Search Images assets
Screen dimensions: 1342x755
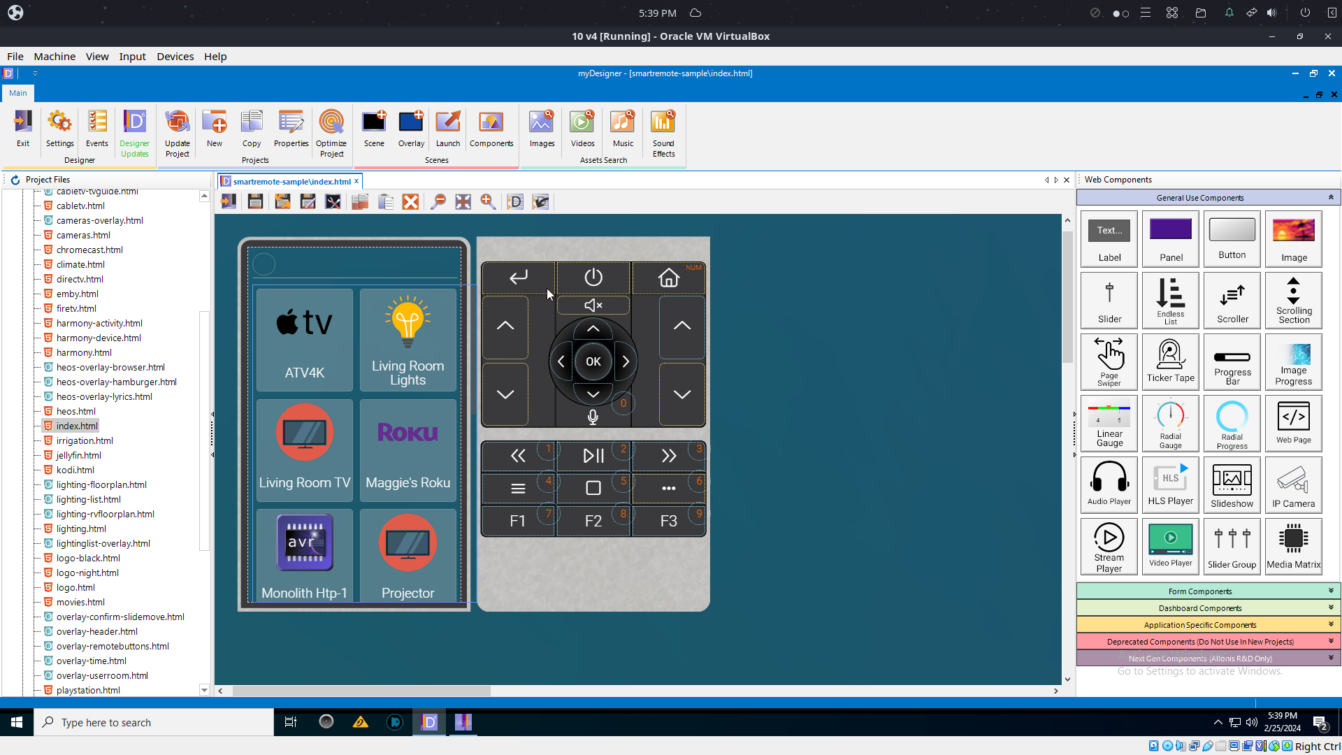pyautogui.click(x=542, y=129)
